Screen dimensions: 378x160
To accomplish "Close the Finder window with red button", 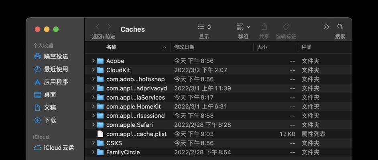I will tap(37, 29).
